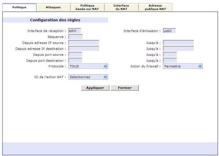This screenshot has height=156, width=219.
Task: Click the Jusqu'à field for source port
Action: 170,54
